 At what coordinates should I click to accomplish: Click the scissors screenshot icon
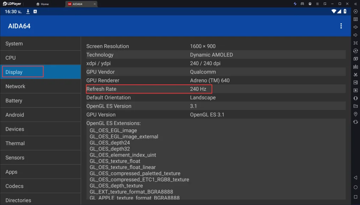355,75
